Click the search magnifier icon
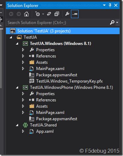This screenshot has height=156, width=123. click(x=112, y=22)
